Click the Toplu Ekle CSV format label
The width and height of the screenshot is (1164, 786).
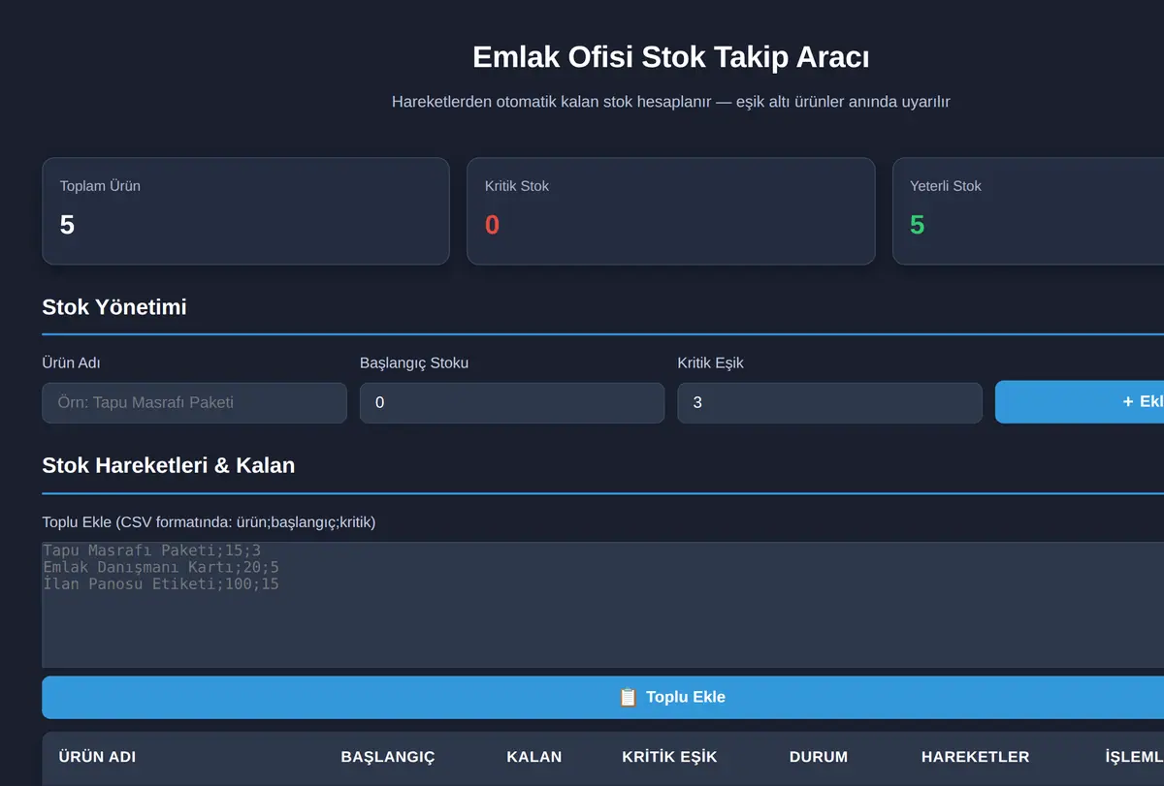209,522
